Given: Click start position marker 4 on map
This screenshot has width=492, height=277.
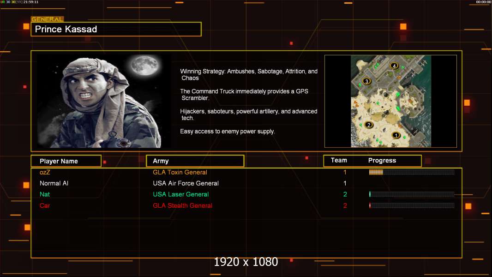Looking at the screenshot, I should pos(394,66).
